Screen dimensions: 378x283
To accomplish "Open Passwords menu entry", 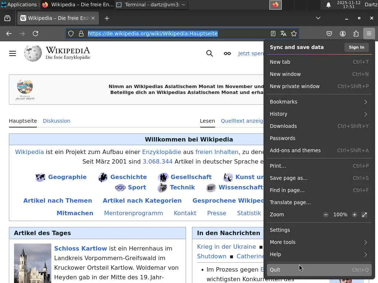I will pyautogui.click(x=319, y=139).
